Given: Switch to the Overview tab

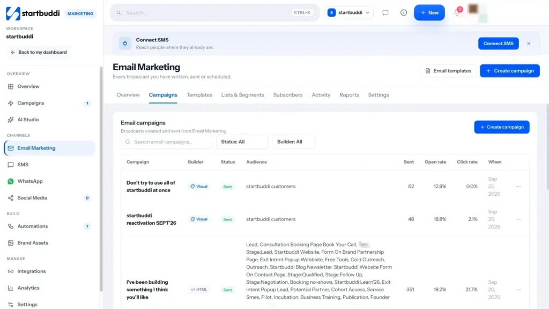Looking at the screenshot, I should click(128, 95).
